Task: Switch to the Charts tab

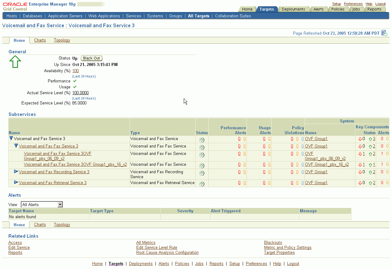Action: (40, 40)
